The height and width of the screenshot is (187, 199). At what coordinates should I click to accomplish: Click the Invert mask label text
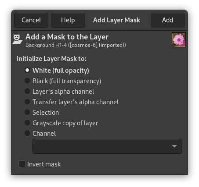44,164
